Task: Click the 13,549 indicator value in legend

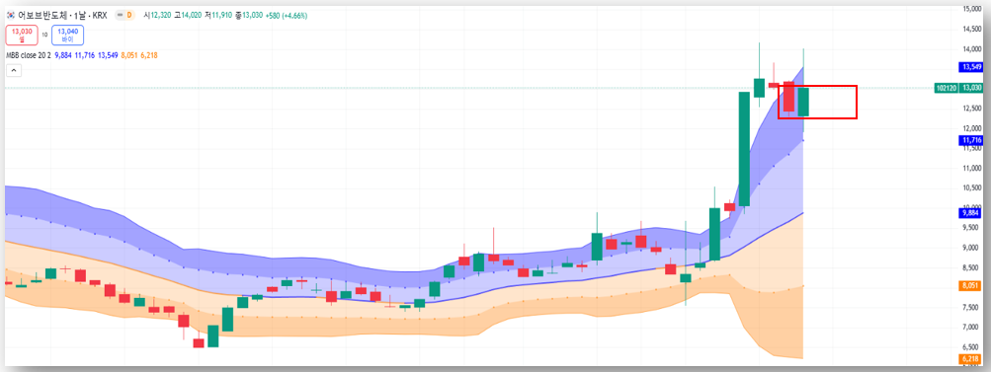Action: tap(108, 55)
